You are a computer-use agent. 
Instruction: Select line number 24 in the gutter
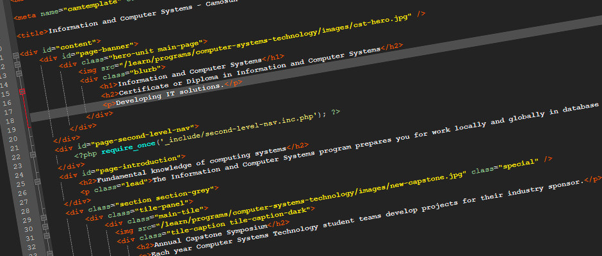(x=19, y=175)
